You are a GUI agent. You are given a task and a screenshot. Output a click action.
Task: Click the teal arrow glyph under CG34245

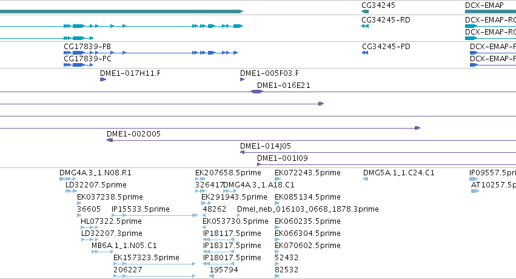[364, 12]
